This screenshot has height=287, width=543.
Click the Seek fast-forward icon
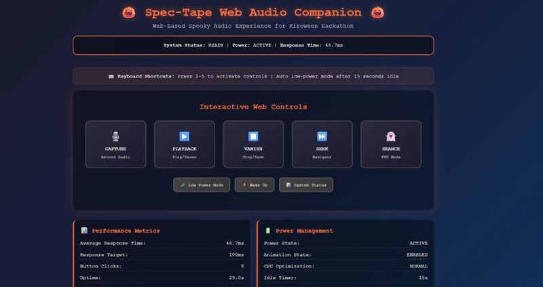322,136
